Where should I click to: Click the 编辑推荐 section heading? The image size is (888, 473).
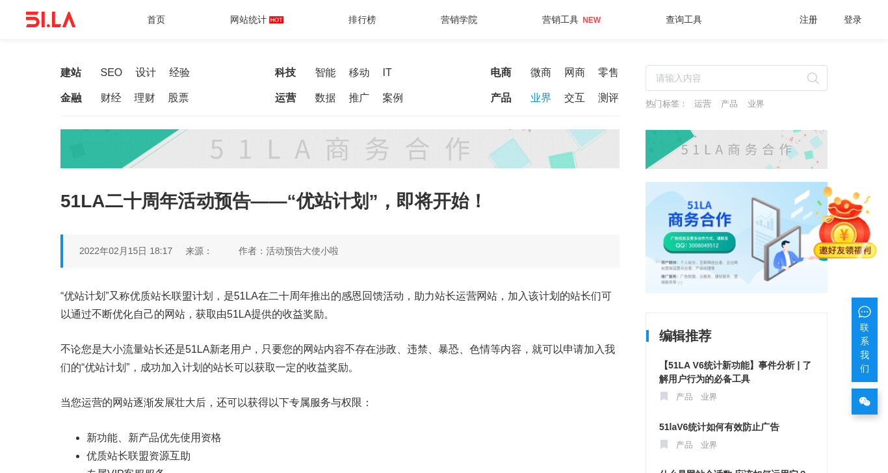685,336
